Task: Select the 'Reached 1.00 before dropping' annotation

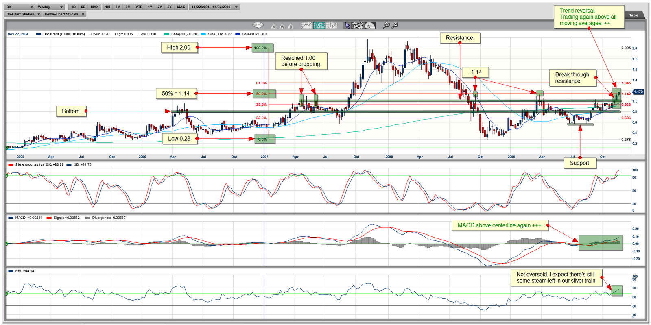Action: (x=301, y=61)
